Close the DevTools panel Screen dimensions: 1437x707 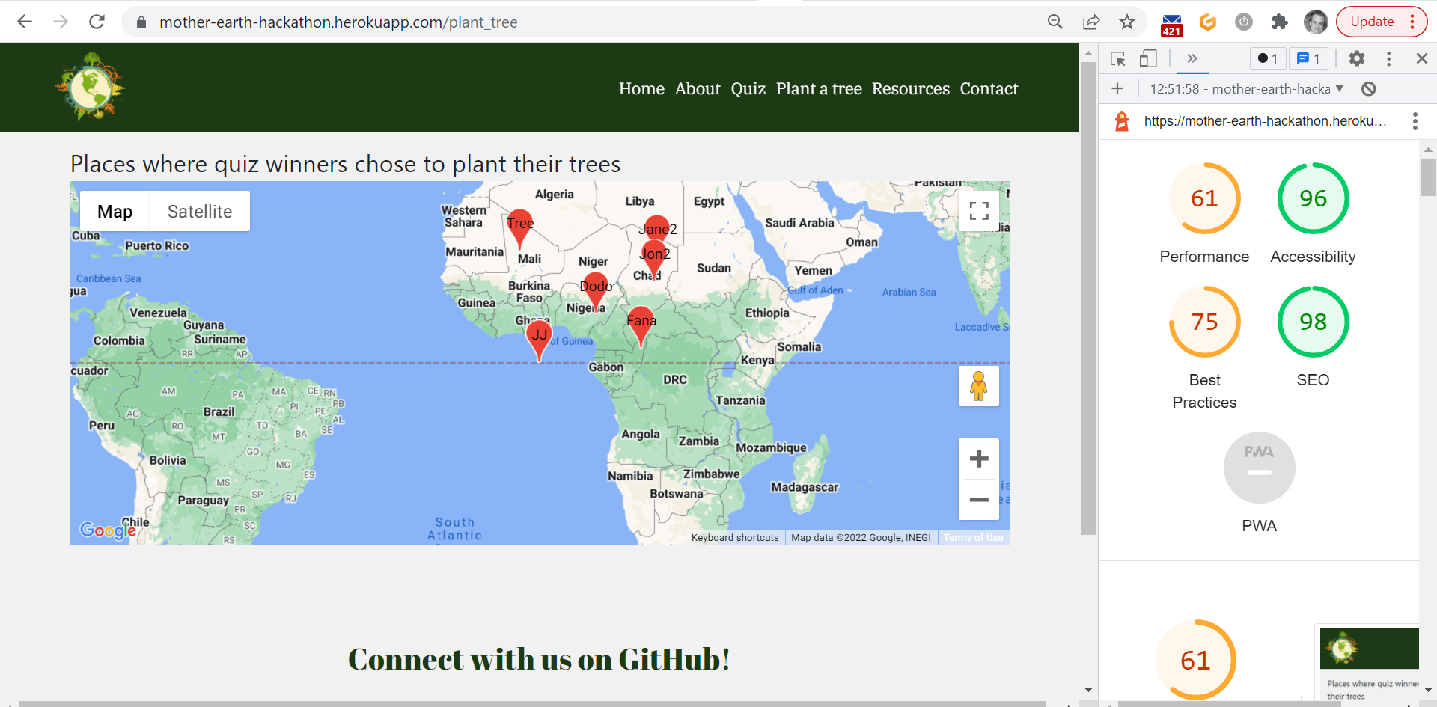pos(1422,58)
